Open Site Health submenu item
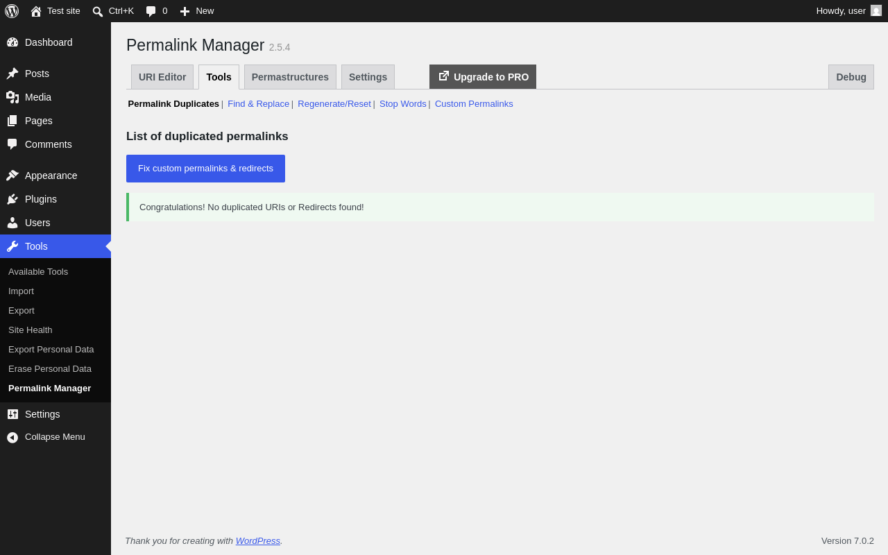The height and width of the screenshot is (555, 888). (31, 330)
